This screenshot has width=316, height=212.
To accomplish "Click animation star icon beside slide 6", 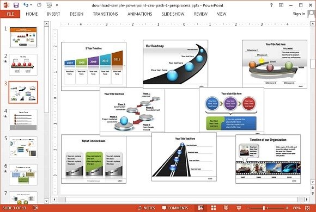I will tap(5, 171).
